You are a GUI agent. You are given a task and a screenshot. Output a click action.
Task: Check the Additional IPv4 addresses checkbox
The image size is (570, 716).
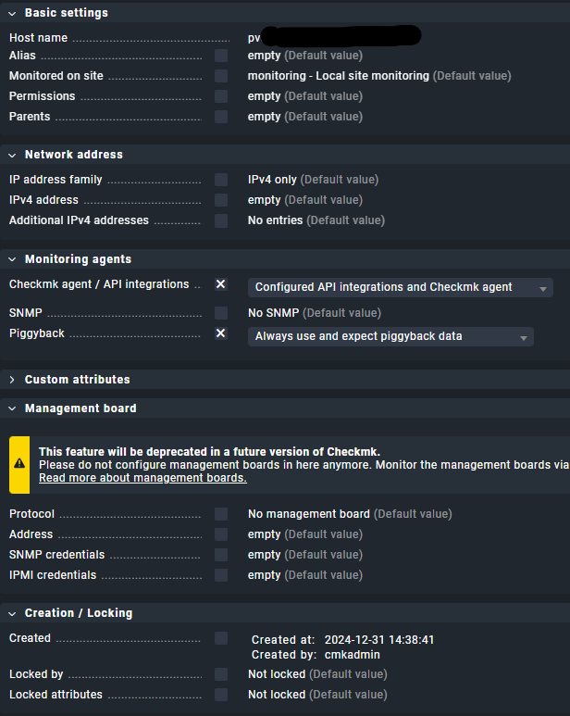click(x=221, y=220)
